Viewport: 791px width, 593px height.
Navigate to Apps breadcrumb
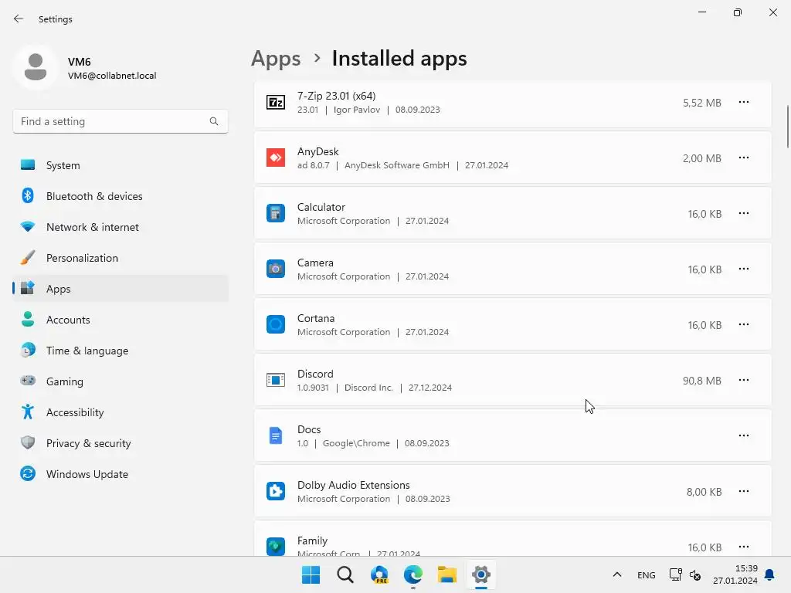[276, 59]
